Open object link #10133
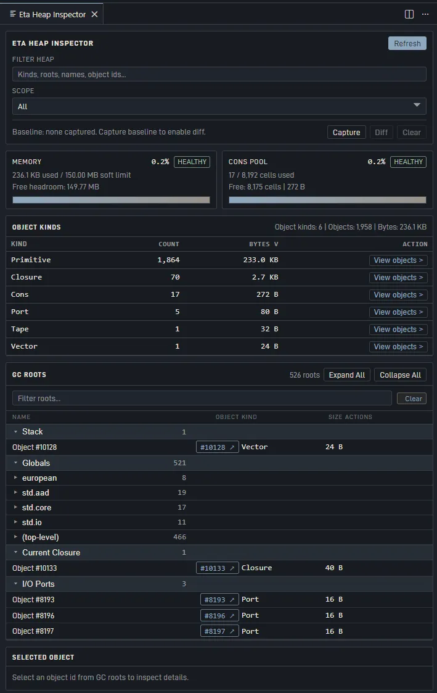This screenshot has height=693, width=437. (217, 568)
